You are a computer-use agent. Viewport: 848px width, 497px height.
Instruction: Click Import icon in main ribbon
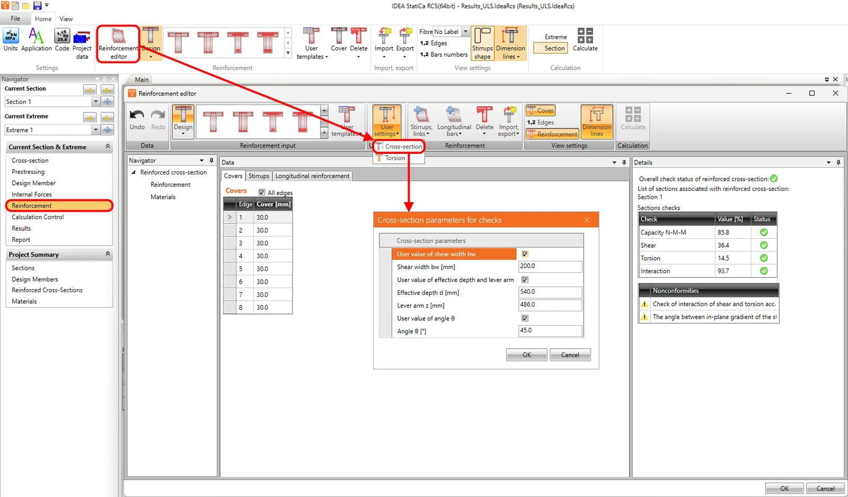384,43
